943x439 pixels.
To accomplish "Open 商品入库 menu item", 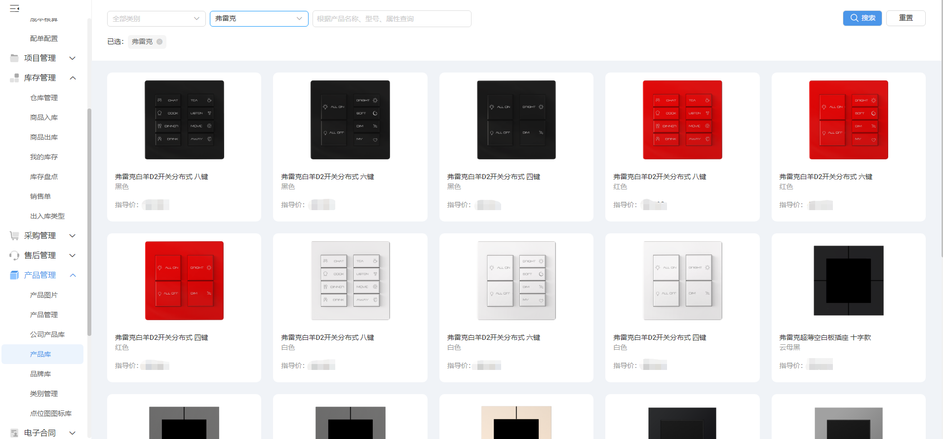I will (44, 117).
